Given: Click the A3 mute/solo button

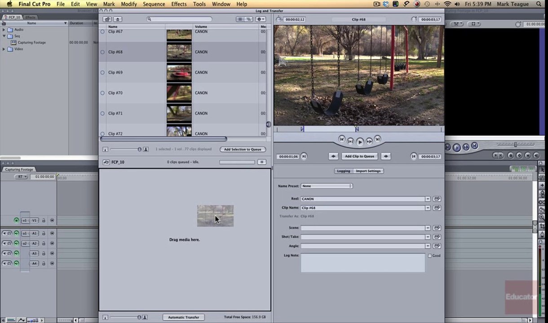Looking at the screenshot, I should coord(7,253).
